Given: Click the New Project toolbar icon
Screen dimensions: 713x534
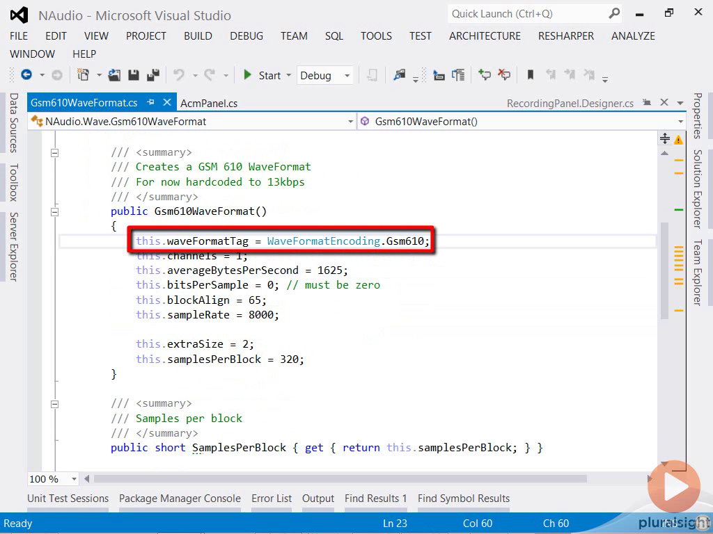Looking at the screenshot, I should 84,75.
